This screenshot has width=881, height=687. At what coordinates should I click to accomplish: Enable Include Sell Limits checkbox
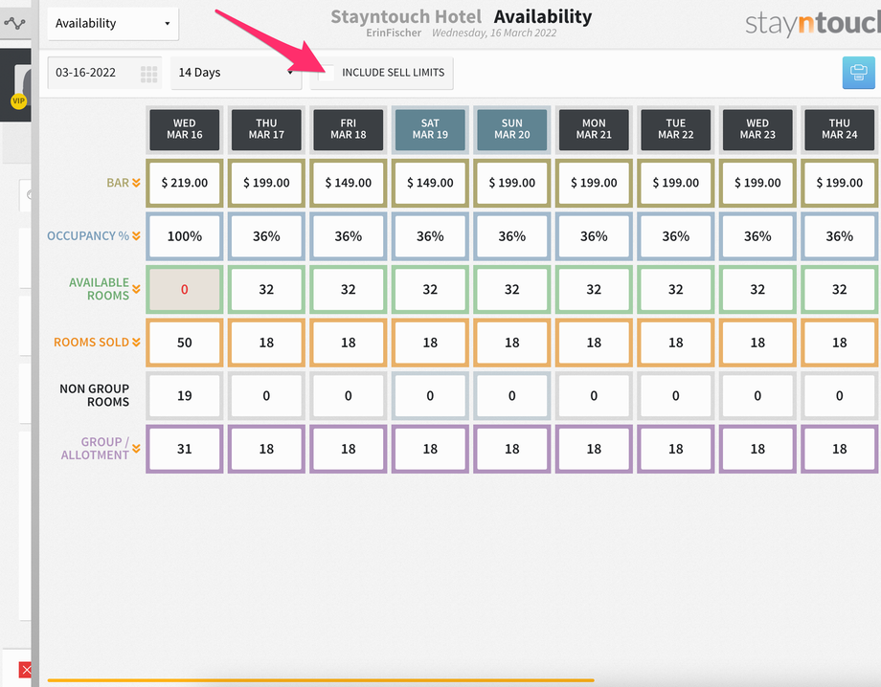coord(327,73)
